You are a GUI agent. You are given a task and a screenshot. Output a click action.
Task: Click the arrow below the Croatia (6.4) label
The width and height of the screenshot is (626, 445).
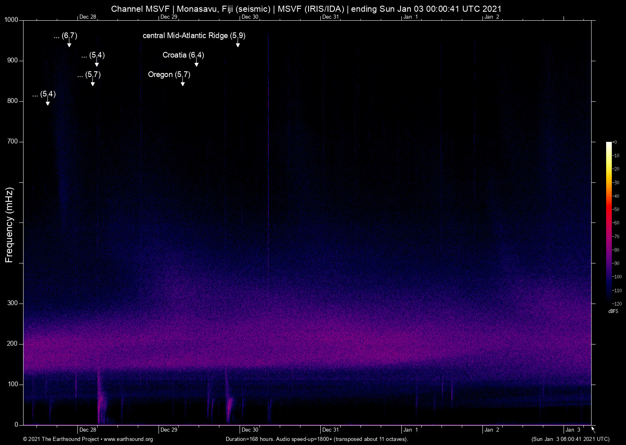196,64
